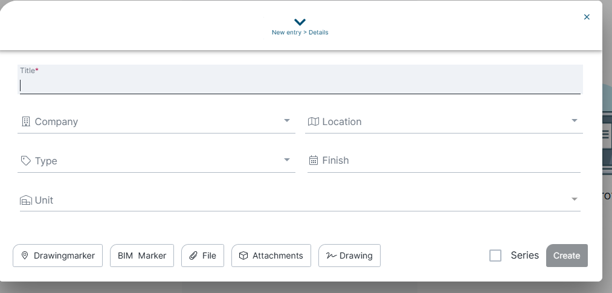Click the Unit garage icon
The width and height of the screenshot is (612, 293).
tap(26, 200)
